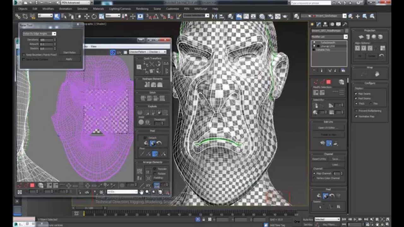
Task: Click the Align to Y button
Action: (364, 48)
